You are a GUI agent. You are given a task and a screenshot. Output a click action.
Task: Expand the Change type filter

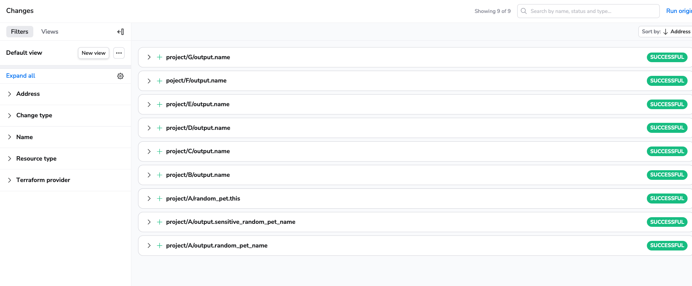(x=10, y=115)
